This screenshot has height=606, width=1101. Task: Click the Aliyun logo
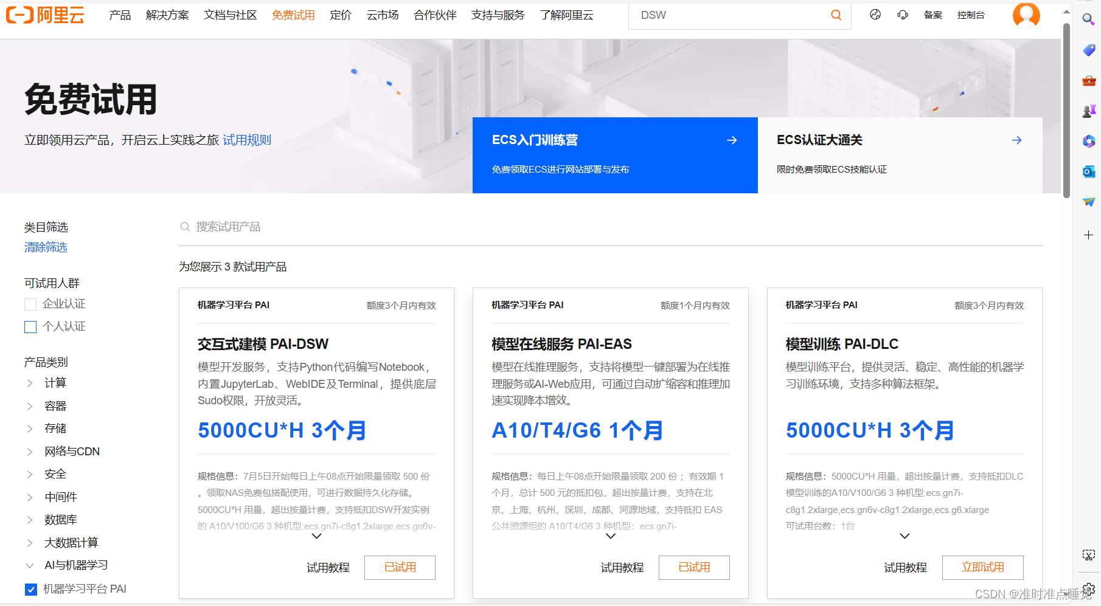[45, 15]
